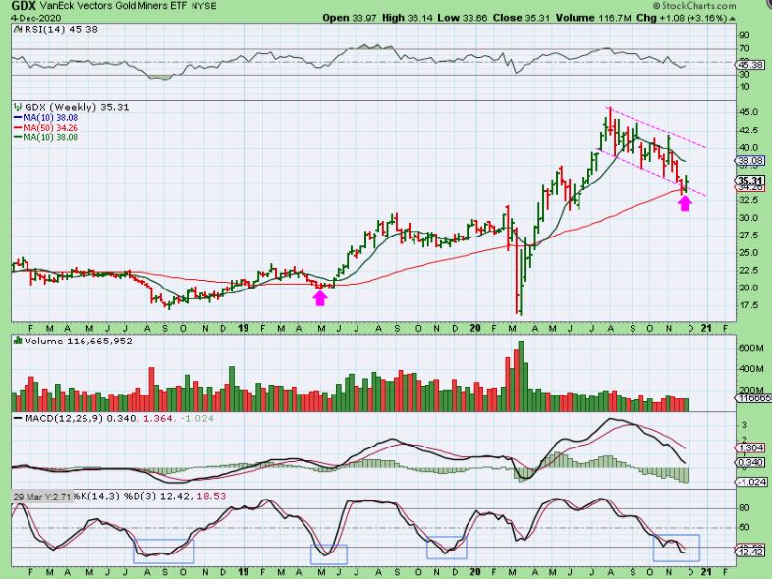Screen dimensions: 772x579
Task: Click the Volume 116.7M header value
Action: 593,18
